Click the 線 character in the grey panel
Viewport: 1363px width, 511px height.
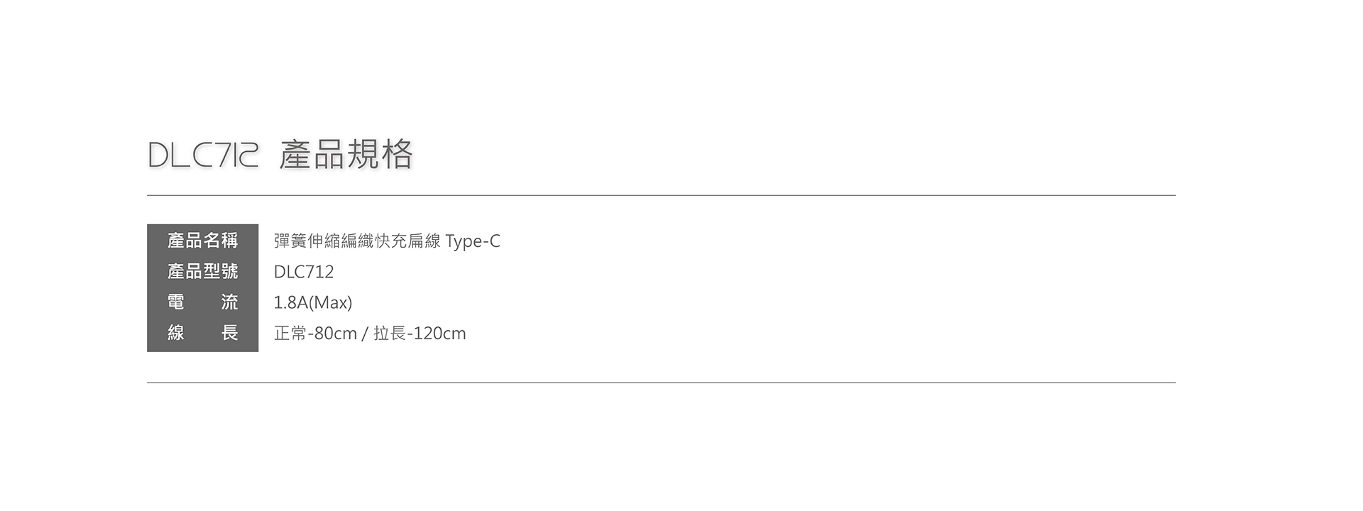[x=176, y=333]
